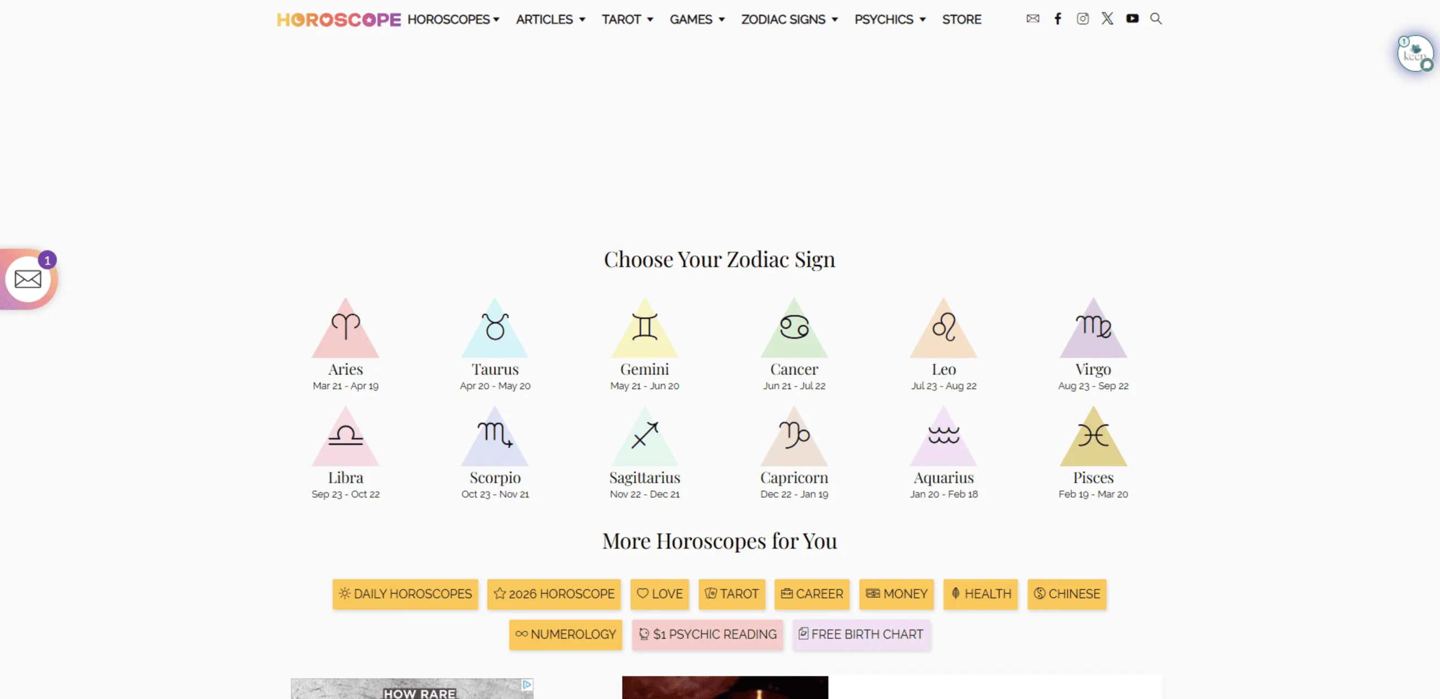The image size is (1440, 699).
Task: Select the Scorpio triangle symbol
Action: pos(495,436)
